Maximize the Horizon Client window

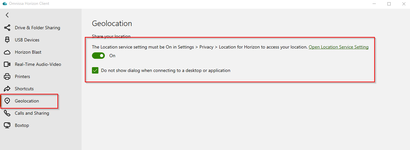coord(389,4)
